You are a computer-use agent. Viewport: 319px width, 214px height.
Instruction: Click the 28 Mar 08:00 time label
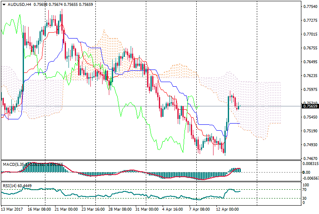120,209
